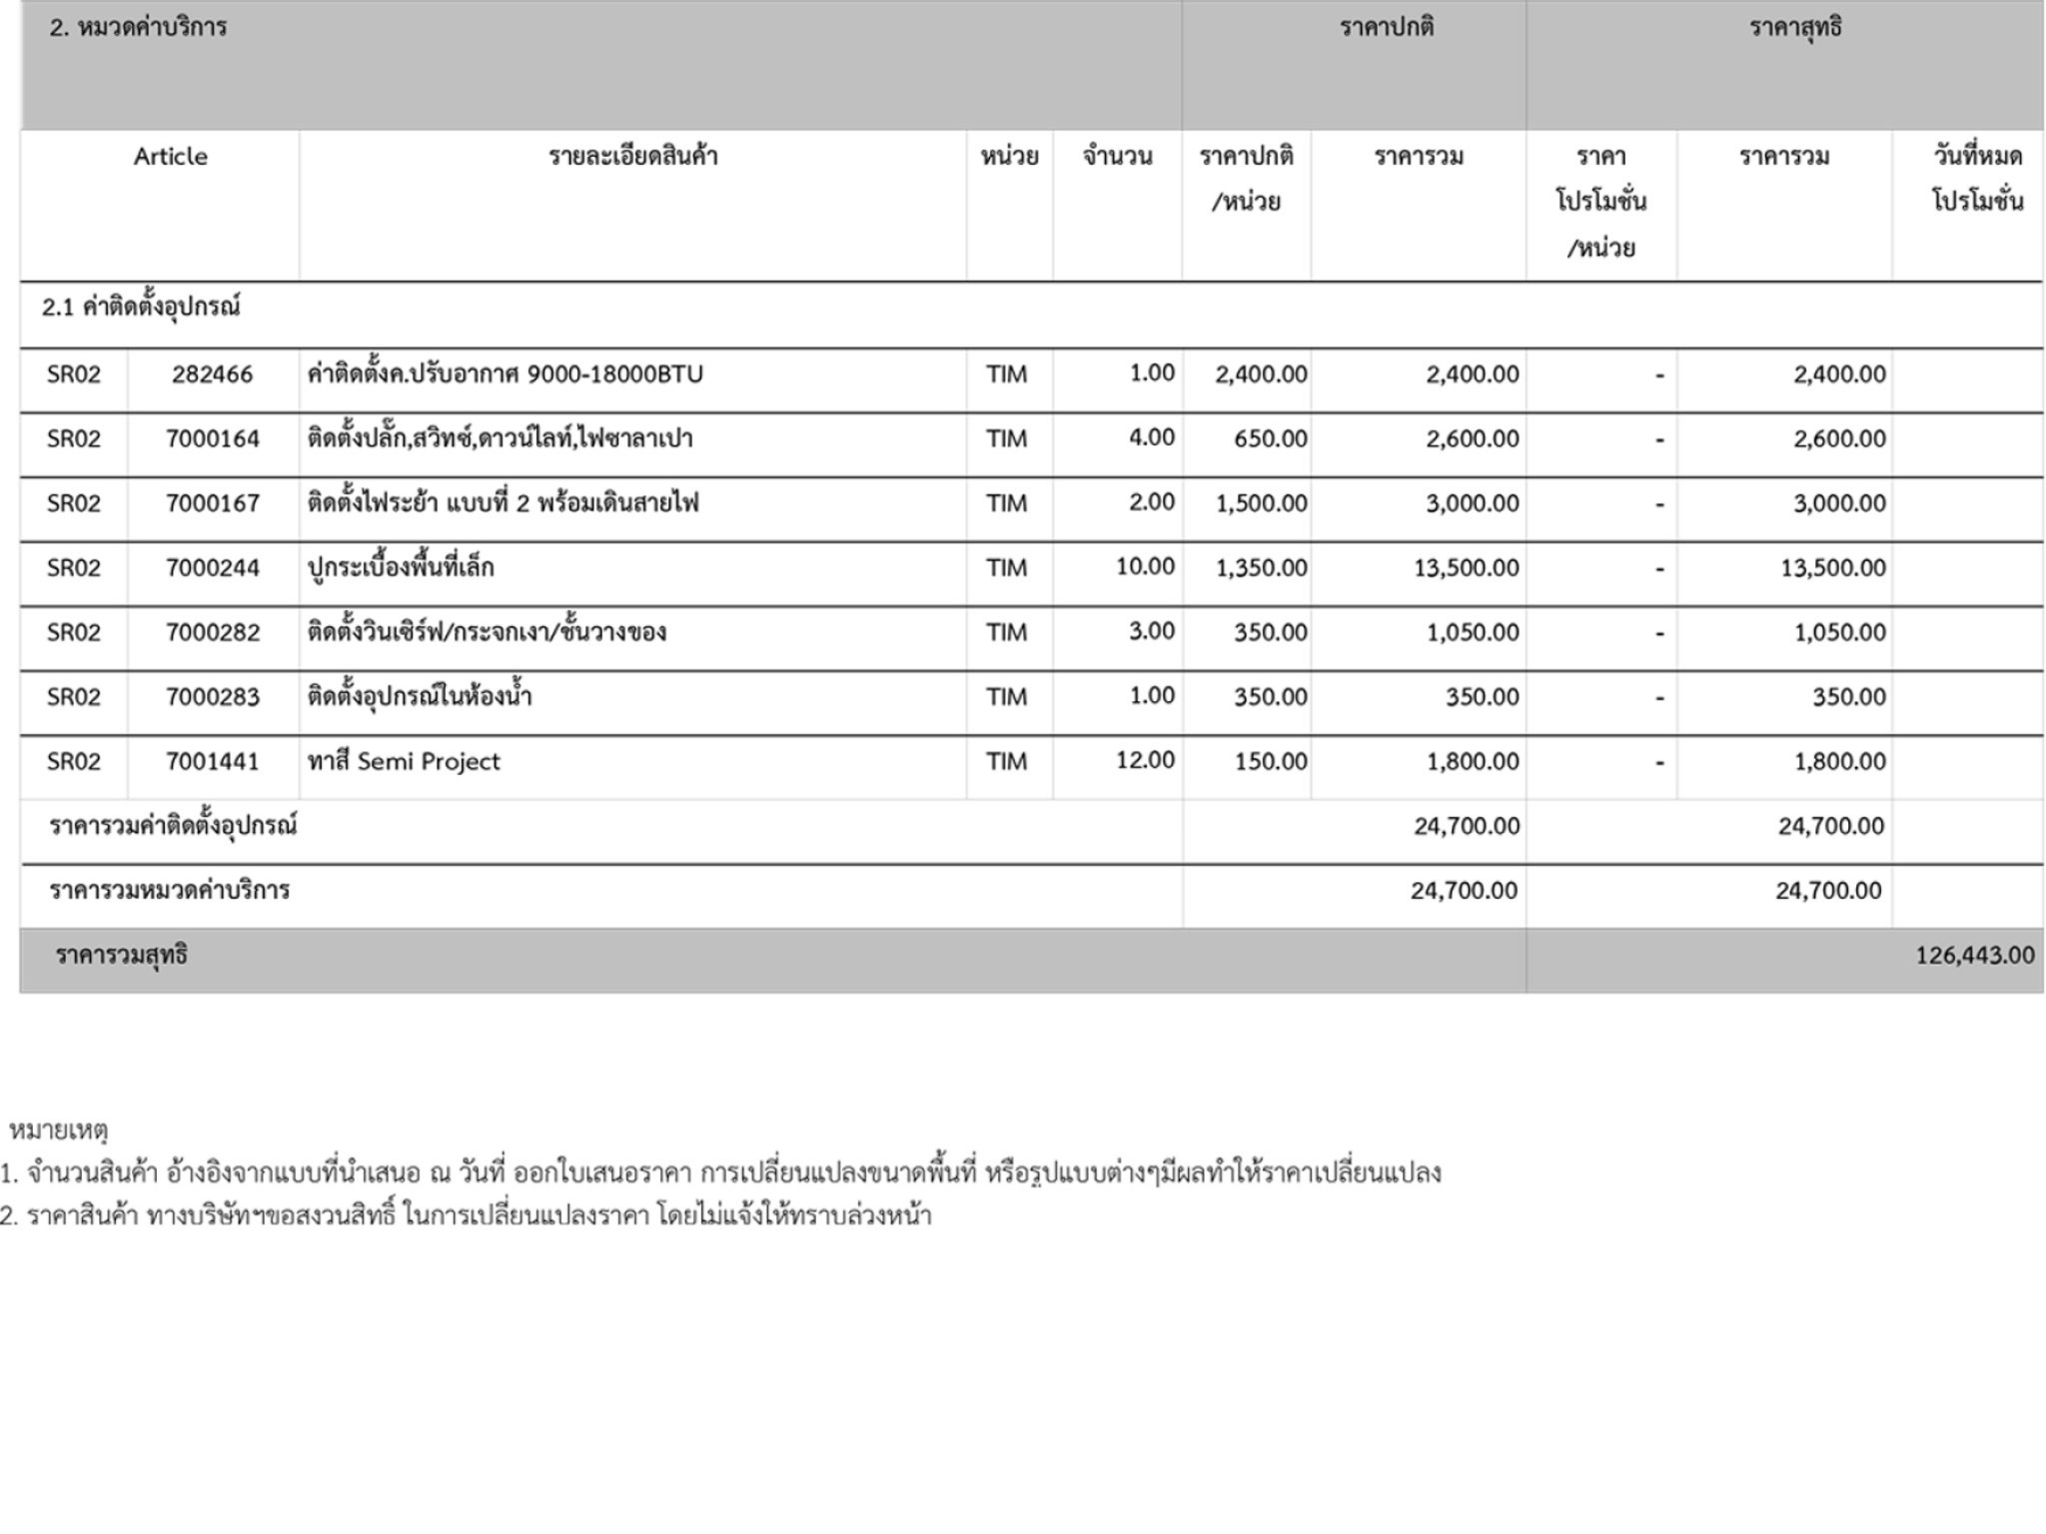Click the จำนวน column header
The height and width of the screenshot is (1534, 2046).
point(1117,157)
